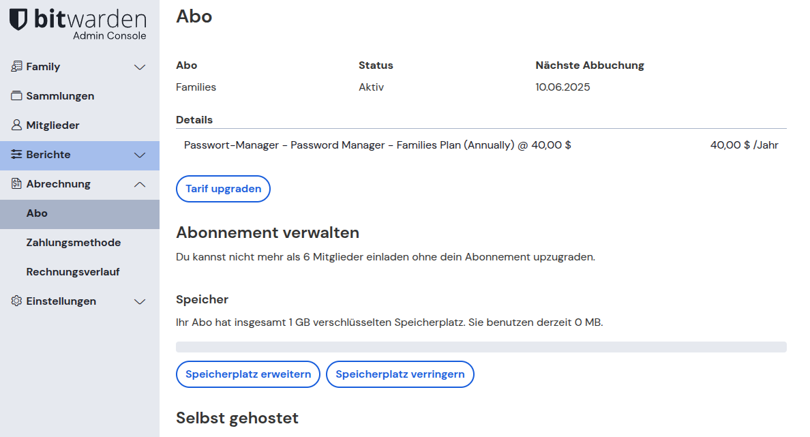Click the next charge date 10.06.2025
This screenshot has width=810, height=437.
pyautogui.click(x=562, y=87)
